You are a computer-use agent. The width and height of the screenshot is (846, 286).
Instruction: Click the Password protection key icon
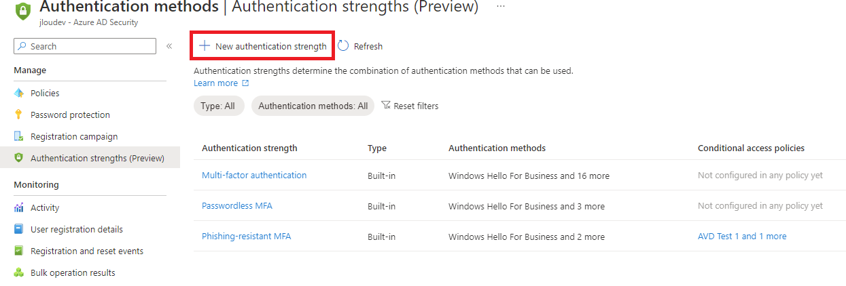click(19, 115)
